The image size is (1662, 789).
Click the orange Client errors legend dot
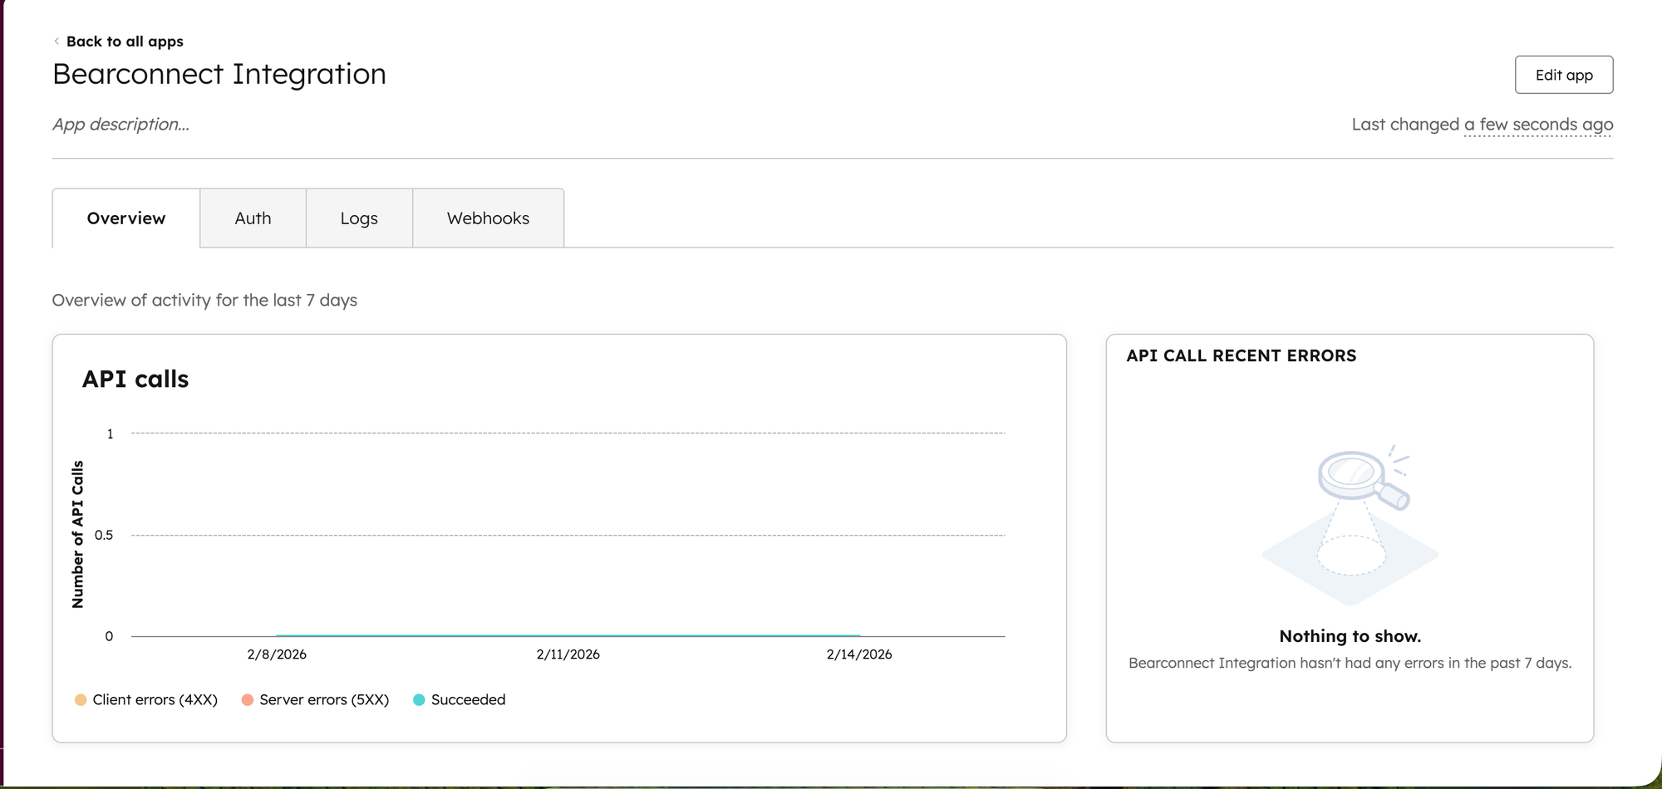81,700
